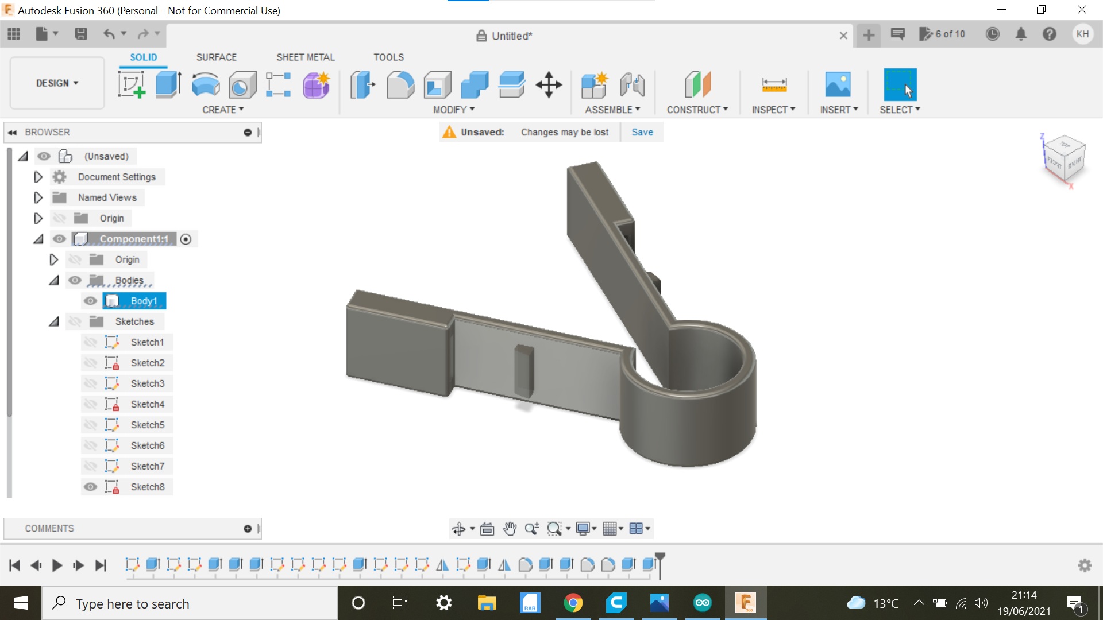Select the New Component tool
Image resolution: width=1103 pixels, height=620 pixels.
click(595, 84)
